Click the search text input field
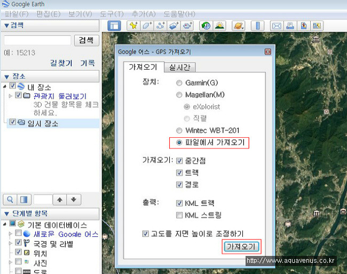The width and height of the screenshot is (347, 274). 37,40
